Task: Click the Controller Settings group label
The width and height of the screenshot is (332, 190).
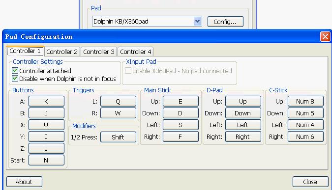Action: tap(38, 62)
